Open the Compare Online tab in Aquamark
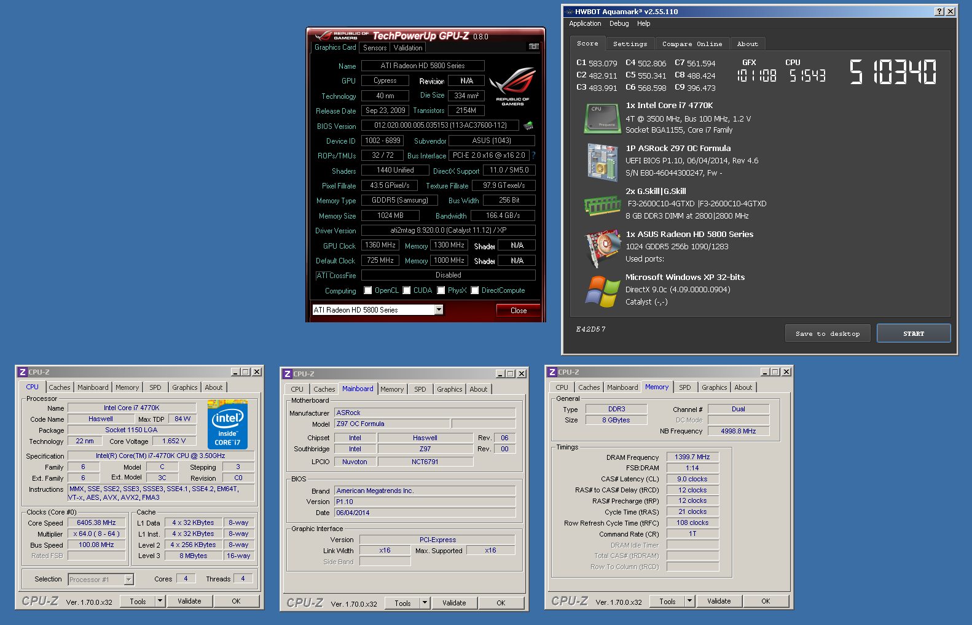The height and width of the screenshot is (625, 972). pyautogui.click(x=692, y=44)
